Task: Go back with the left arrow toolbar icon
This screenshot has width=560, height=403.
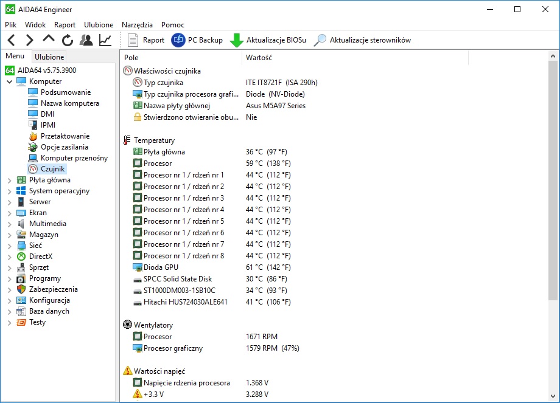Action: [12, 40]
